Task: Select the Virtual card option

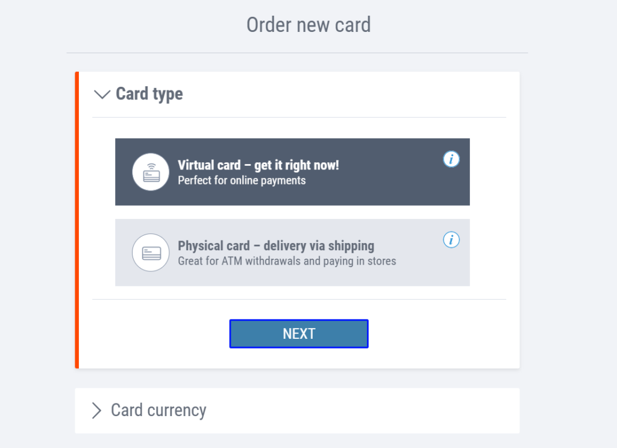Action: coord(292,172)
